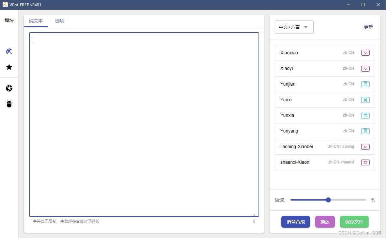Screen dimensions: 386x238
Task: Open the star favorites icon in sidebar
Action: tap(9, 67)
